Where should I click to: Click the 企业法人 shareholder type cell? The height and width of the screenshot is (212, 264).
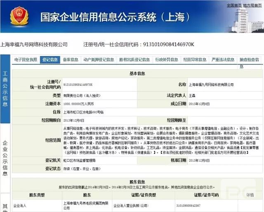tap(20, 205)
